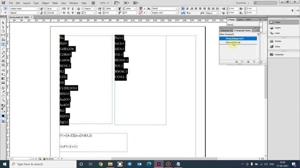
Task: Click the Windows search box
Action: (43, 164)
